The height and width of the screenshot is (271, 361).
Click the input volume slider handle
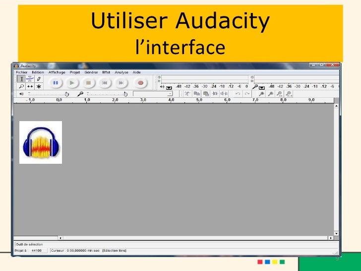pos(125,94)
